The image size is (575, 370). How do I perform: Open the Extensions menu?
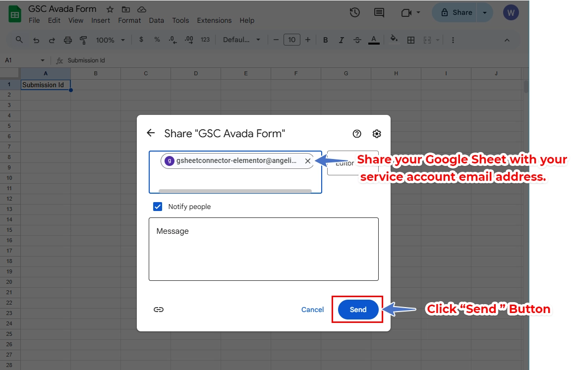click(214, 20)
